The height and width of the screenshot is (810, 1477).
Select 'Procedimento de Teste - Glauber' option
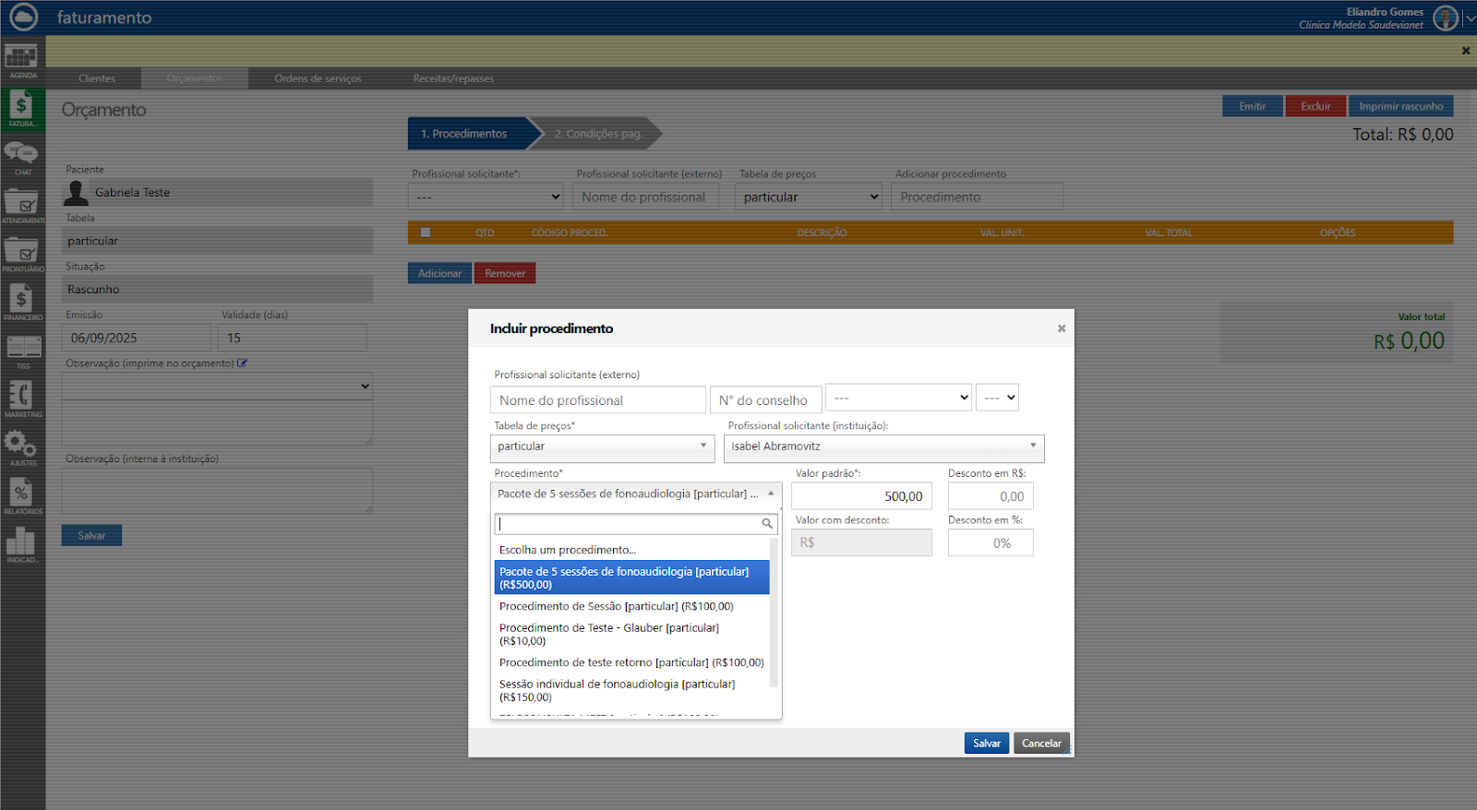[x=631, y=634]
